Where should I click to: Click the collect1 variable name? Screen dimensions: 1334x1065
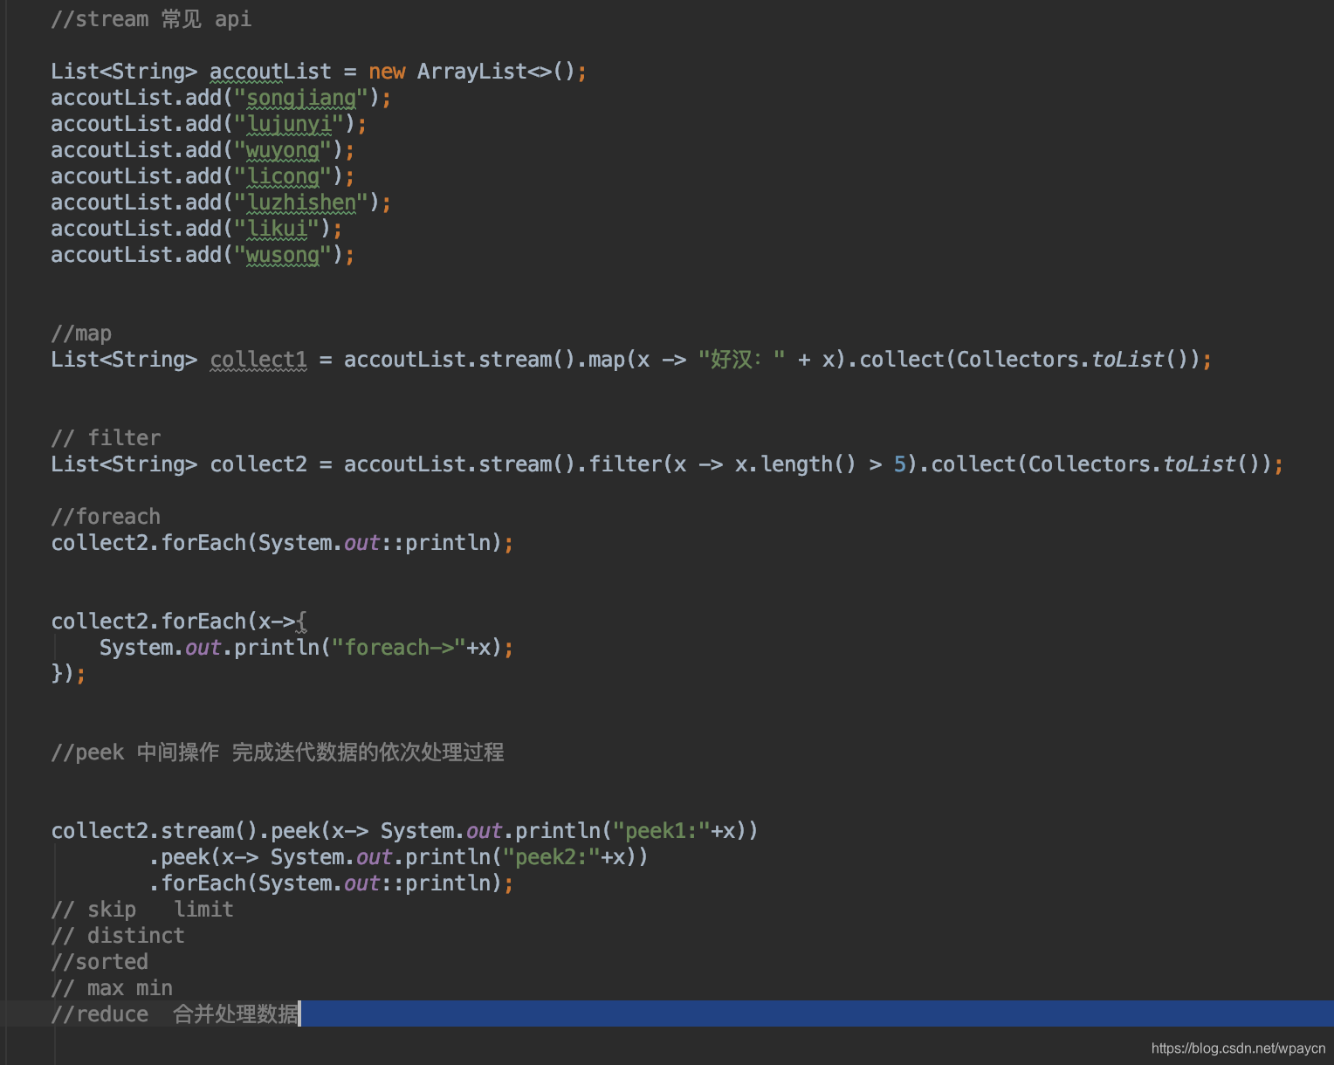258,360
